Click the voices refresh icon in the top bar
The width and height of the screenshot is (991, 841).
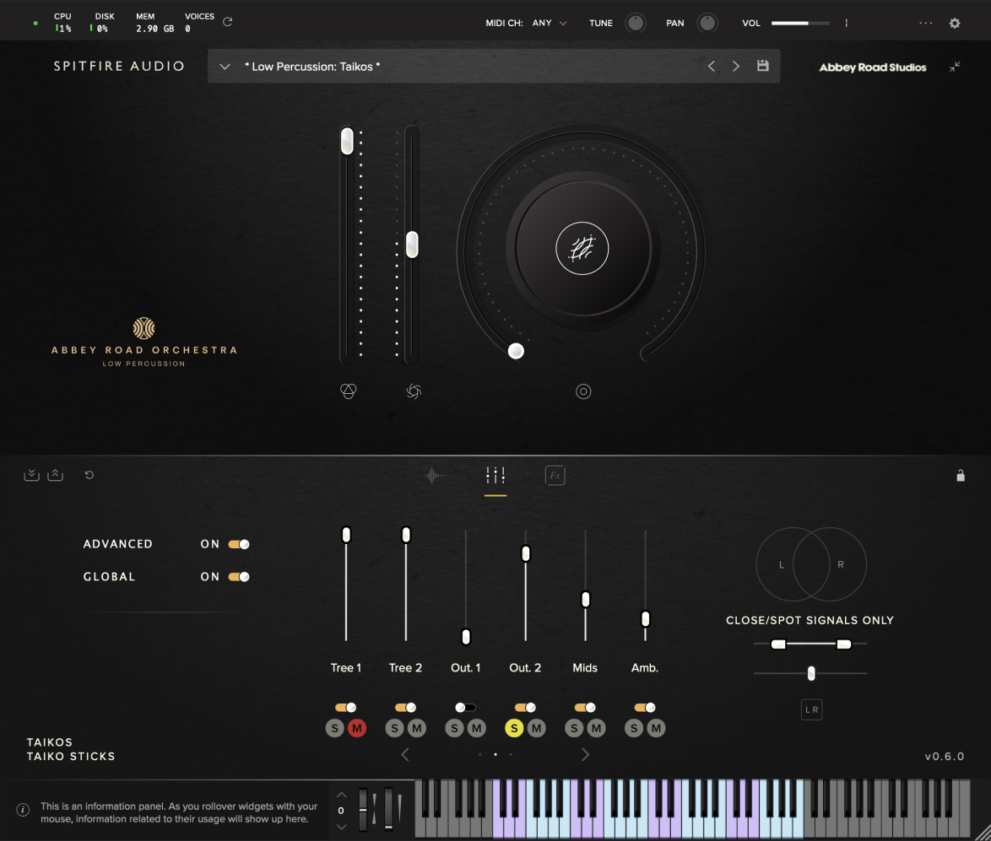tap(226, 23)
